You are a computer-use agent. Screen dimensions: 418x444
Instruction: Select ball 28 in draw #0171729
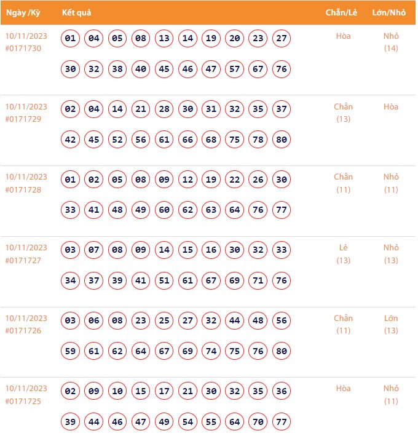click(x=164, y=109)
